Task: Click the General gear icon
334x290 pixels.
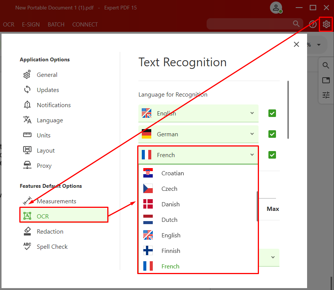Action: pos(27,75)
